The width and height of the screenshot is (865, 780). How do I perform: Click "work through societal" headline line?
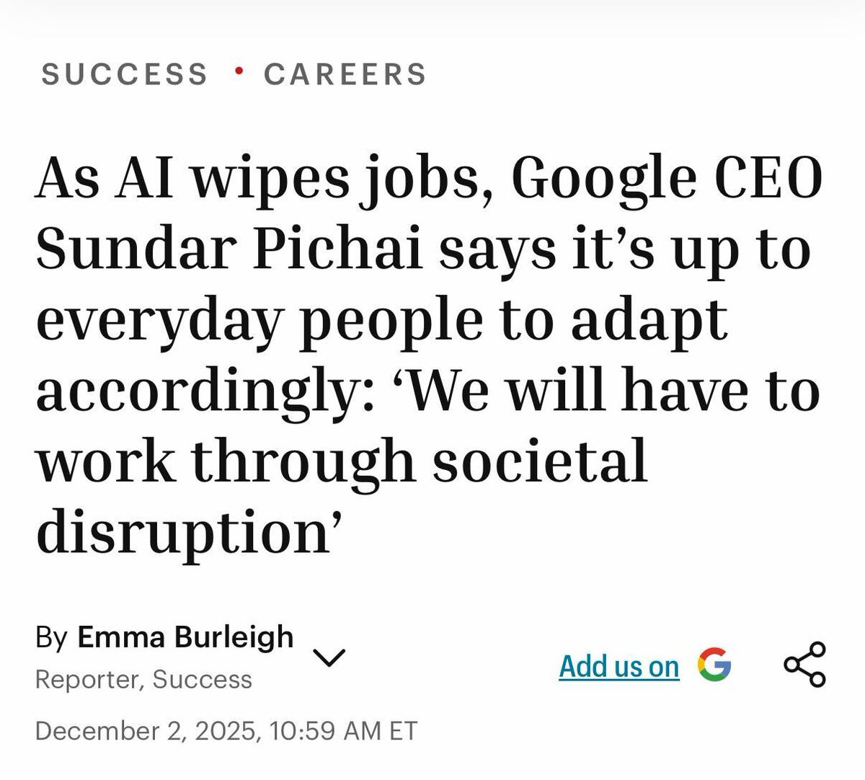pos(342,461)
